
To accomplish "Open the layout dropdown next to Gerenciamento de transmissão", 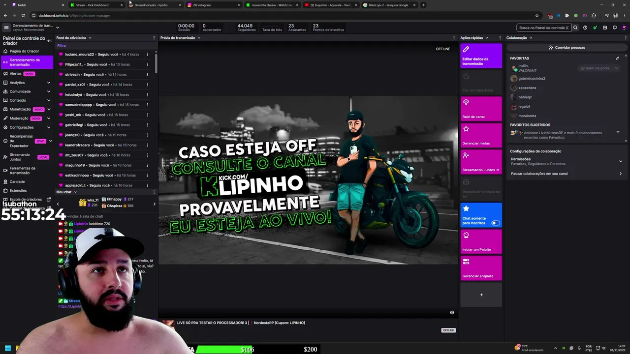I will click(58, 28).
